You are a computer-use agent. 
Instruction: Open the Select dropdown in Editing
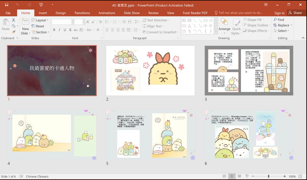[x=281, y=31]
